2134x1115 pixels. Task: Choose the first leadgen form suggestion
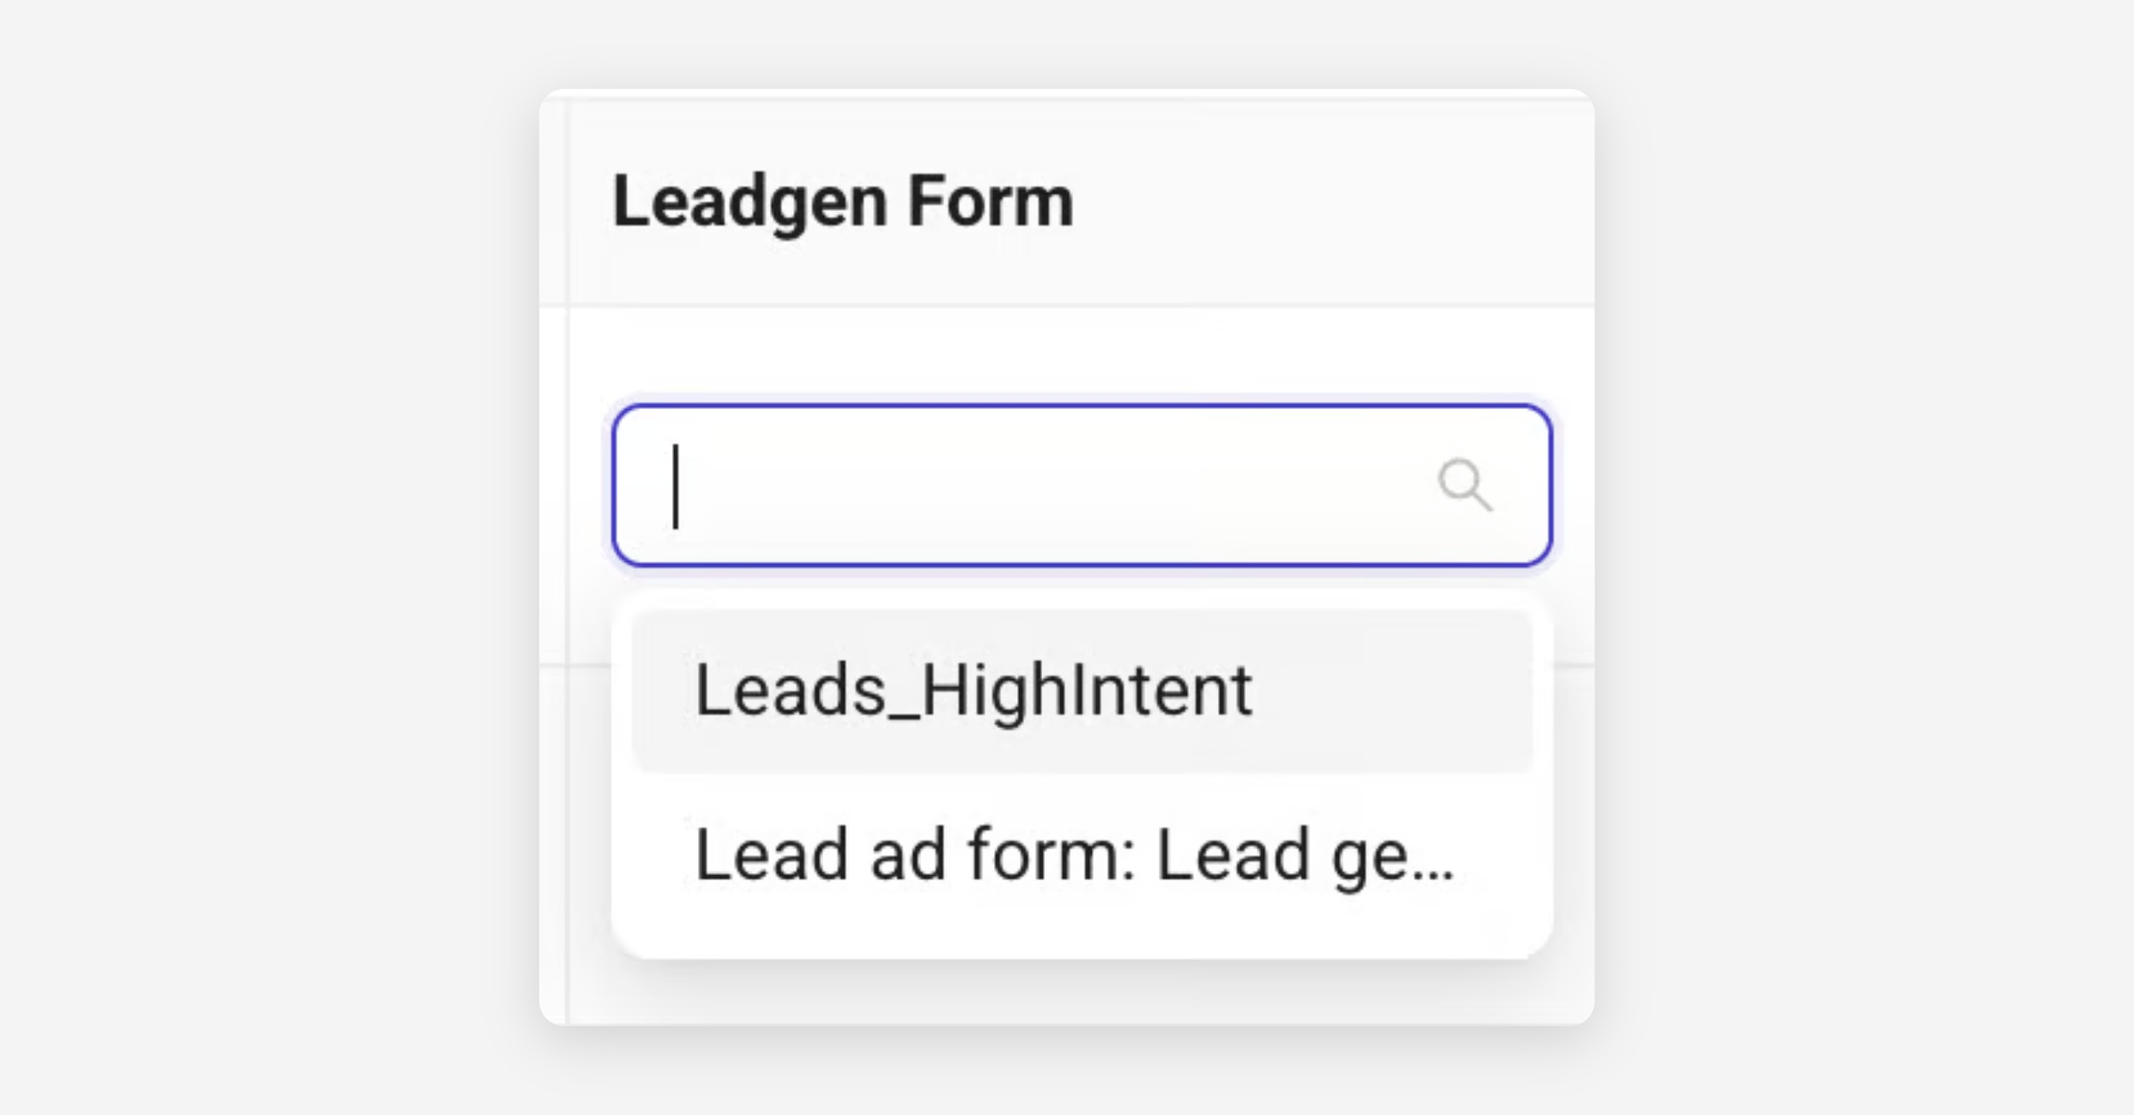pos(1081,691)
